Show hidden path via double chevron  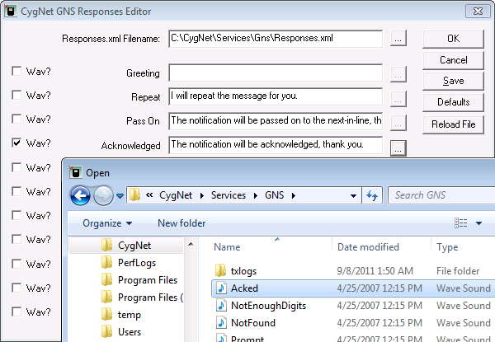click(x=149, y=195)
